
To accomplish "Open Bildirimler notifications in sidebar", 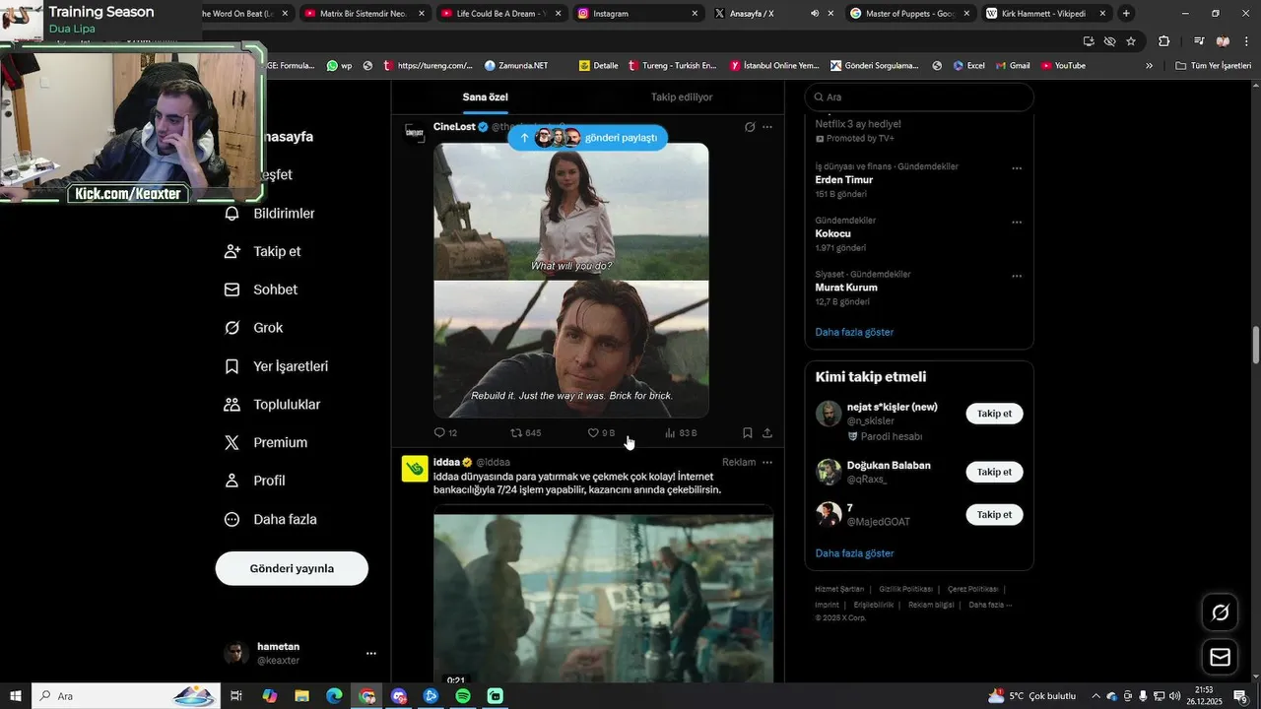I will coord(269,214).
